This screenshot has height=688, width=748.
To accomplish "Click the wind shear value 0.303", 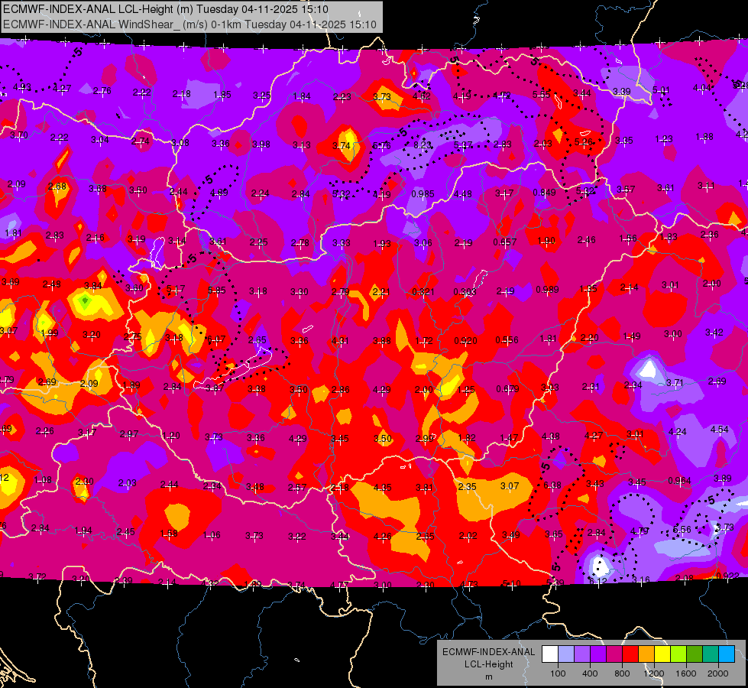I will [465, 292].
